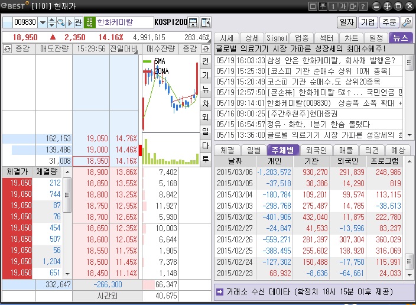
Task: Switch to the 섹터 tab
Action: click(x=326, y=38)
